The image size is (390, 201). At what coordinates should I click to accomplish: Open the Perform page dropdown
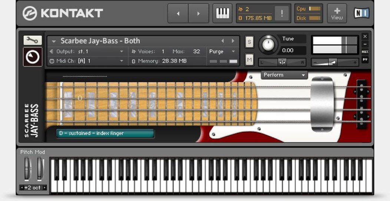tap(284, 75)
